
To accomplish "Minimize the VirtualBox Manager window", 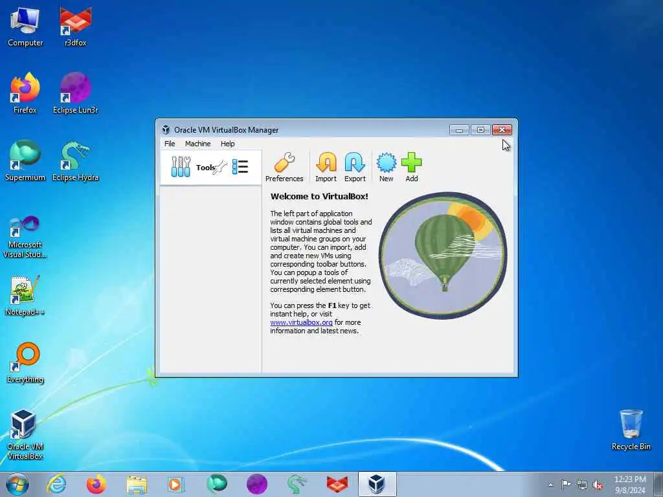I will coord(459,129).
